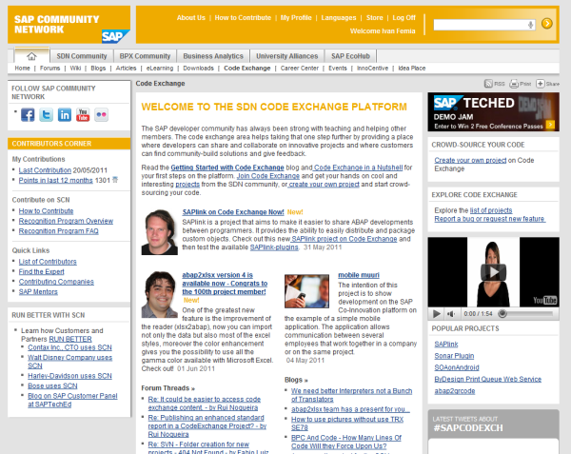Image resolution: width=571 pixels, height=454 pixels.
Task: Open the LinkedIn follow icon
Action: (65, 114)
